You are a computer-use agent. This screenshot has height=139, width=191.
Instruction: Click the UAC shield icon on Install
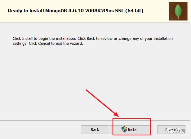124,129
